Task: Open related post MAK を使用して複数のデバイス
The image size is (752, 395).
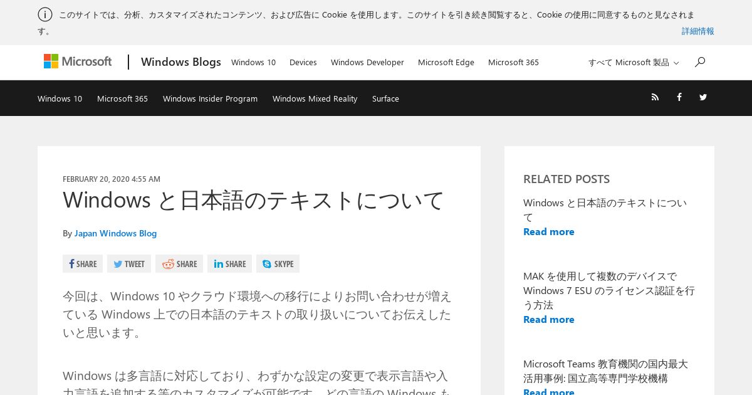Action: pyautogui.click(x=608, y=290)
